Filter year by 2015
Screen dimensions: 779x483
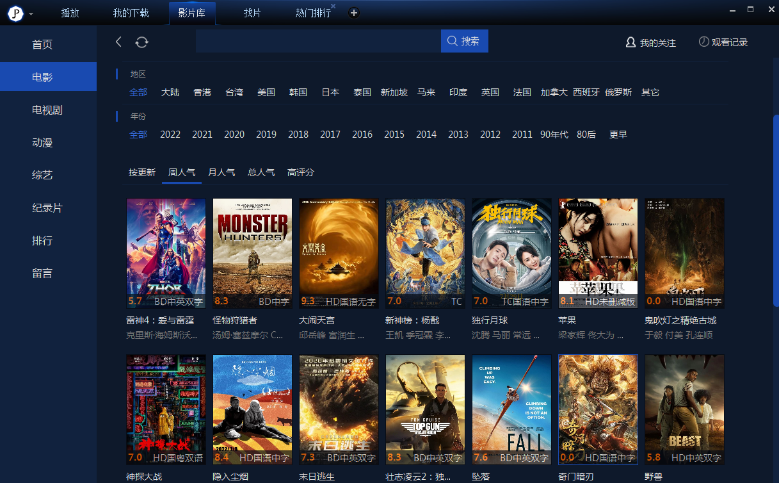click(x=394, y=135)
